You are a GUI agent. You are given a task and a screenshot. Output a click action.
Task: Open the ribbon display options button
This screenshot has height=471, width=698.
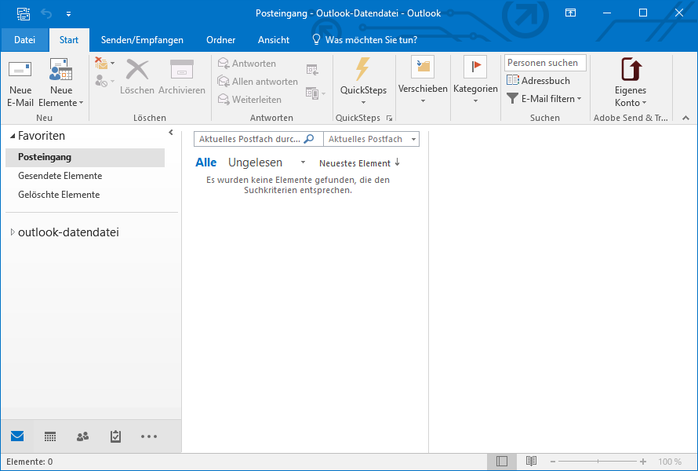(570, 13)
